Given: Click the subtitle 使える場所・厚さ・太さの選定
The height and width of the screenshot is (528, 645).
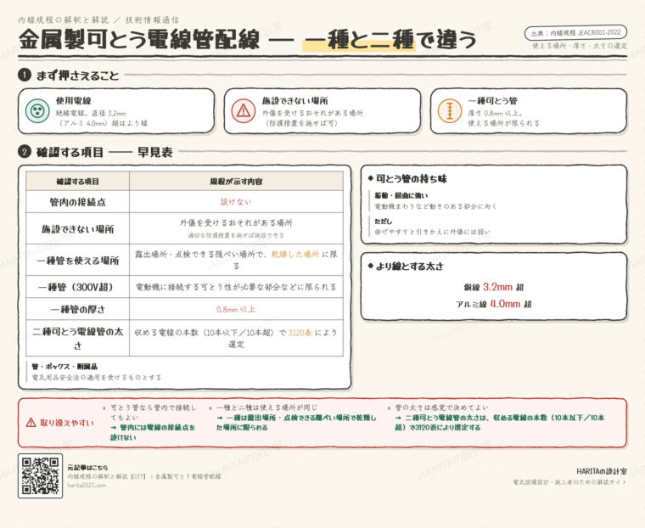Looking at the screenshot, I should (580, 46).
